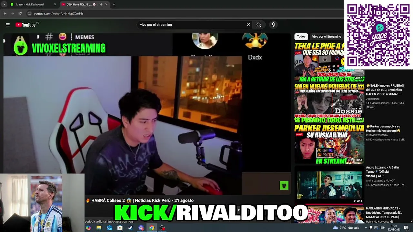Open video title "Andre Lozzano - A Bailar Tango"
The image size is (413, 232).
tap(383, 172)
